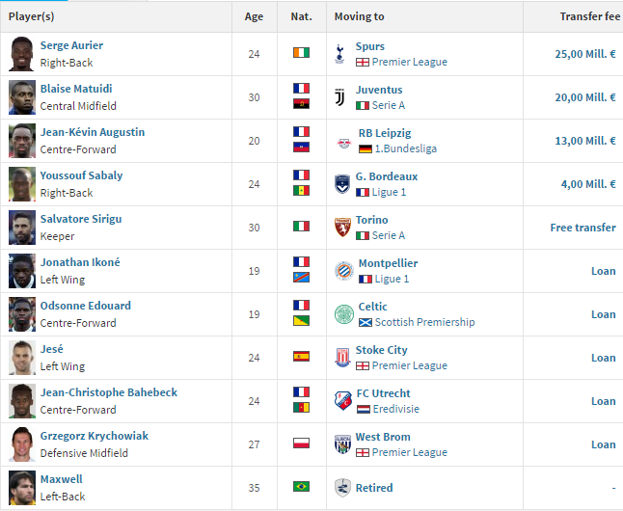Click Salvatore Sirigu's portrait thumbnail
The width and height of the screenshot is (623, 511).
(x=22, y=228)
